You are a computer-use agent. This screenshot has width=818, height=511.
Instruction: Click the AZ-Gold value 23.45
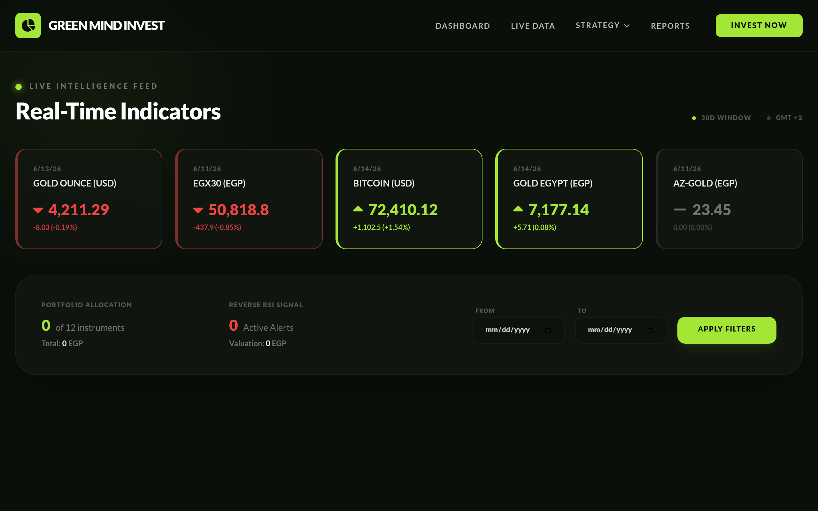coord(712,210)
